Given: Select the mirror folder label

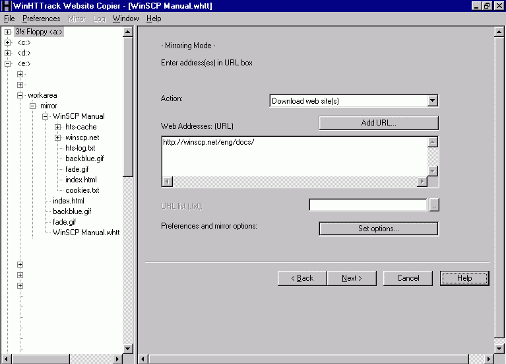Looking at the screenshot, I should pyautogui.click(x=49, y=106).
